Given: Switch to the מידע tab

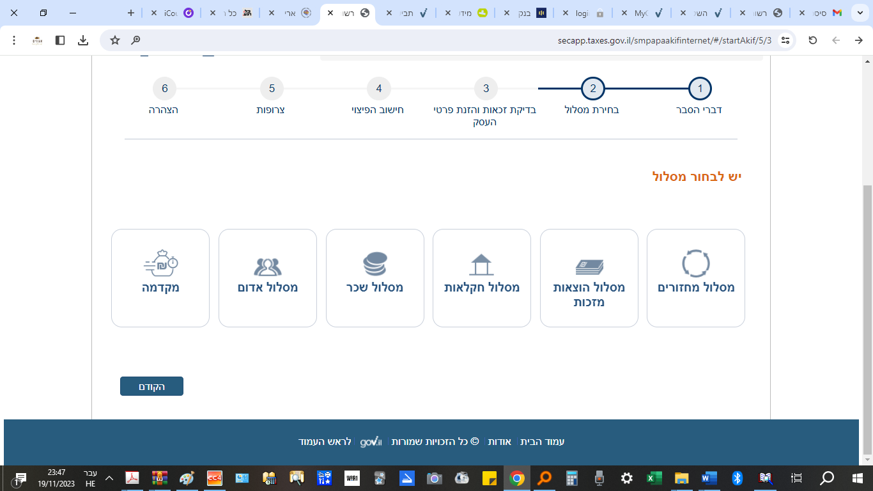Looking at the screenshot, I should pos(467,13).
